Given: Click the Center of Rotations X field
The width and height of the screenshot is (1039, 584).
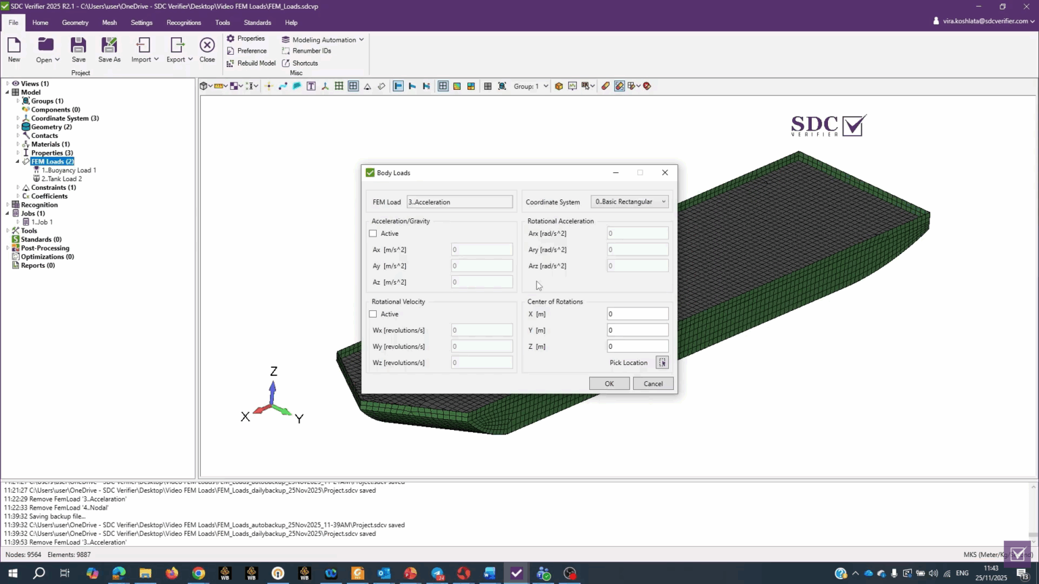Looking at the screenshot, I should coord(637,314).
